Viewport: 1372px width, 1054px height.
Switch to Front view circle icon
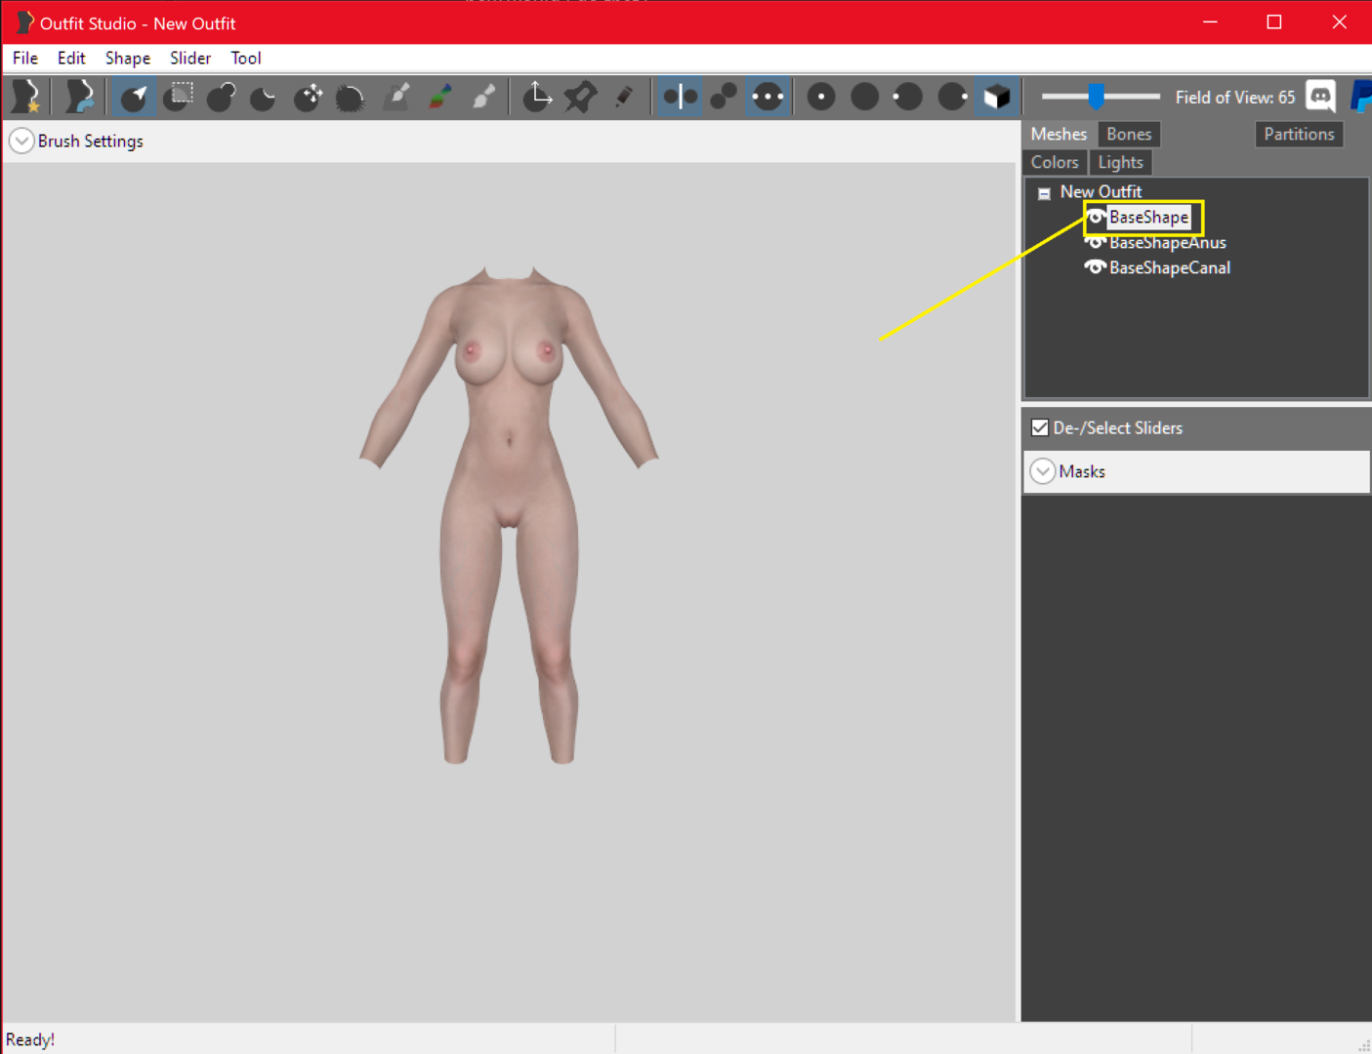821,97
